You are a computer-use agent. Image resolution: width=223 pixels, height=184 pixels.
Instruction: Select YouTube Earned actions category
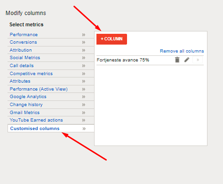pos(36,120)
